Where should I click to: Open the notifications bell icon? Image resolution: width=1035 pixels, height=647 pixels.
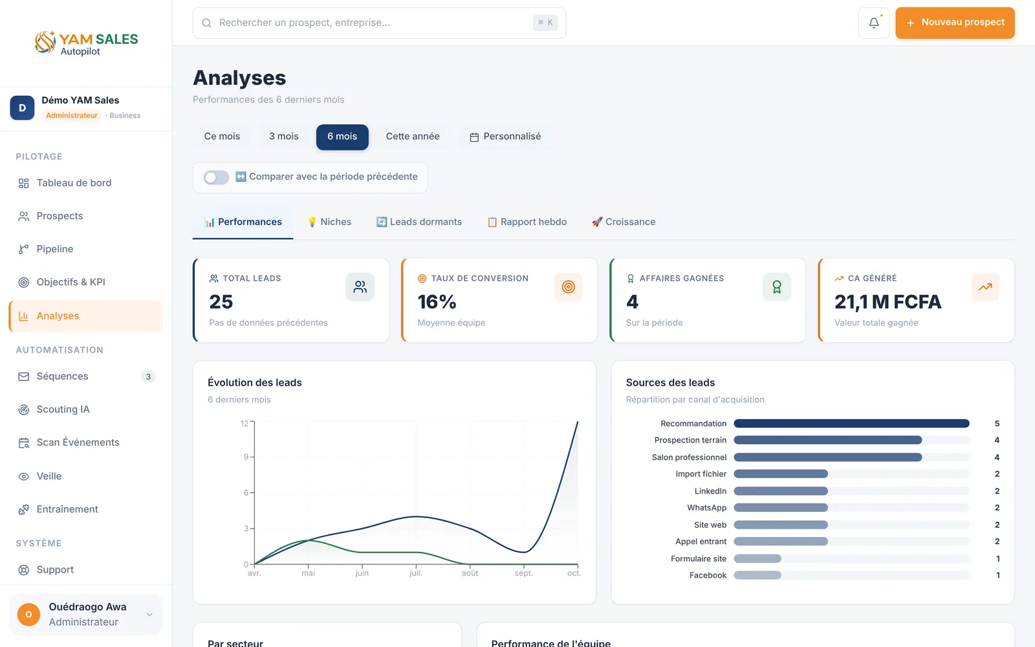pos(874,23)
